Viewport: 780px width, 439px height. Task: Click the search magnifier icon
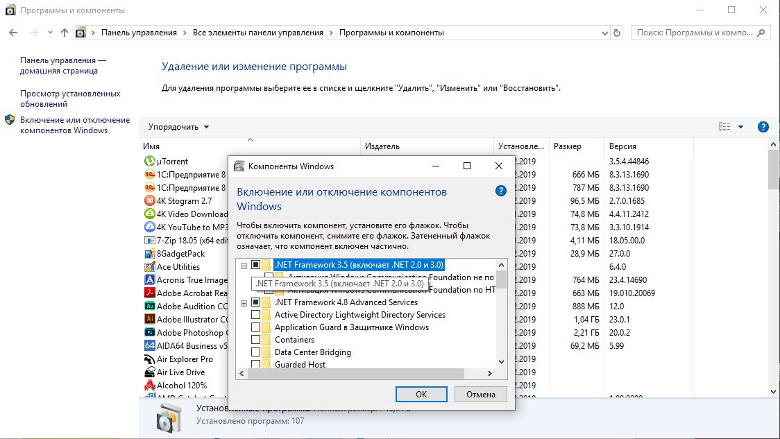point(761,33)
